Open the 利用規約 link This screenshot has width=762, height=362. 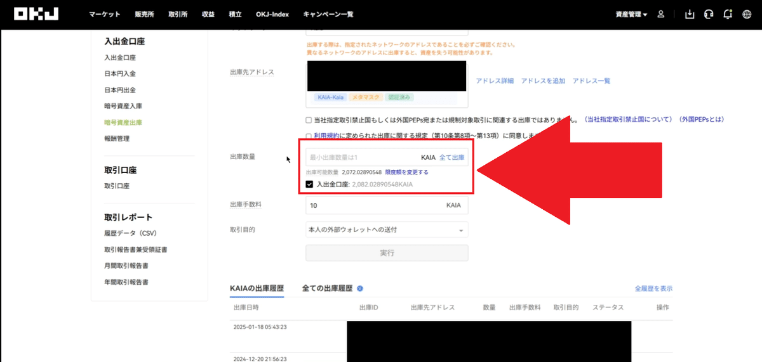pos(327,136)
